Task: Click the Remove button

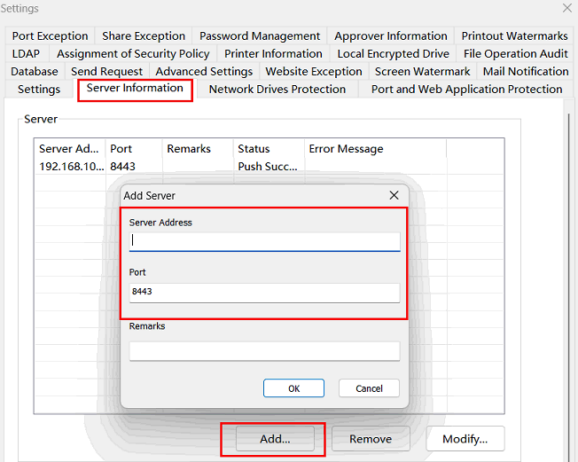Action: click(370, 439)
